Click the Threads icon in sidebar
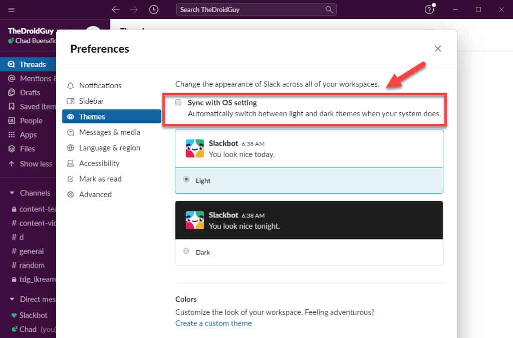Viewport: 513px width, 338px height. 12,65
